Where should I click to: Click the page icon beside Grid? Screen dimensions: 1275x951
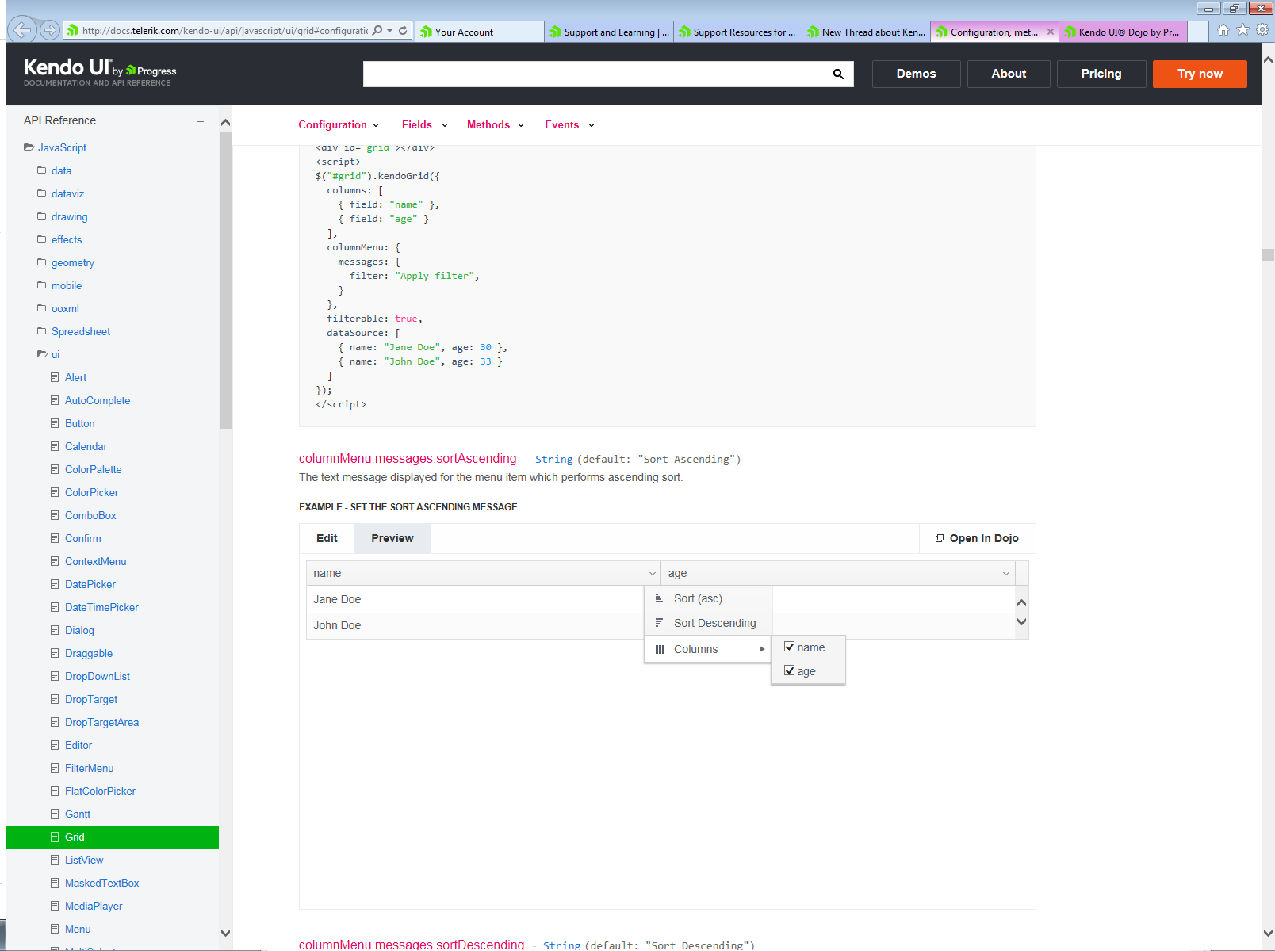[55, 837]
